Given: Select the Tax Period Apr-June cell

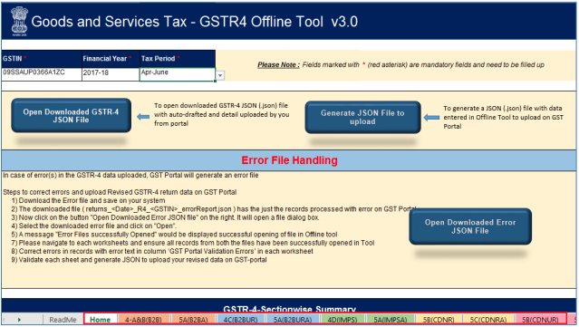Looking at the screenshot, I should tap(178, 73).
